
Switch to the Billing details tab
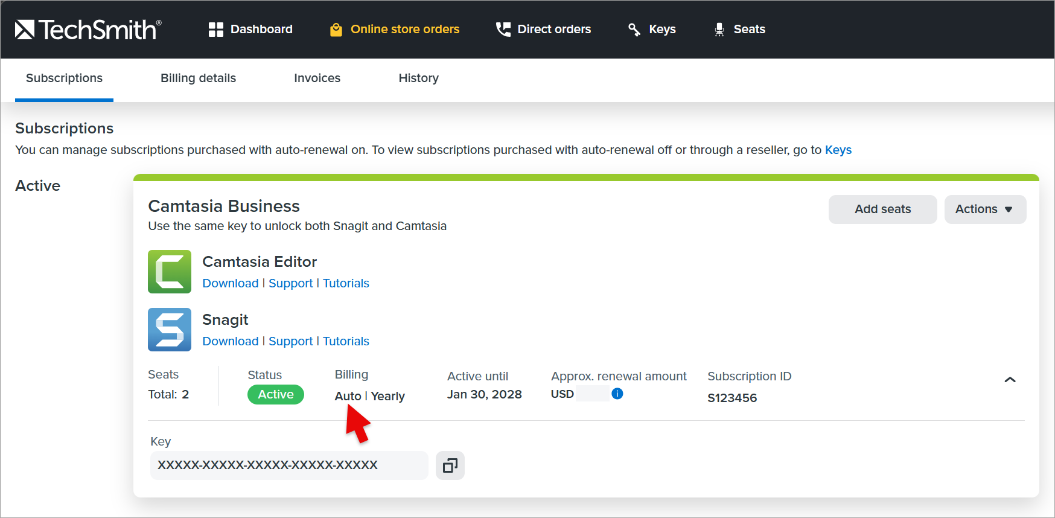pyautogui.click(x=198, y=78)
